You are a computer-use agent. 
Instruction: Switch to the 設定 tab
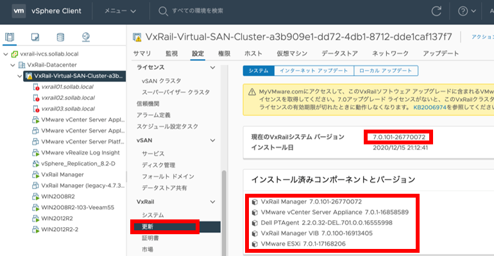pos(198,53)
